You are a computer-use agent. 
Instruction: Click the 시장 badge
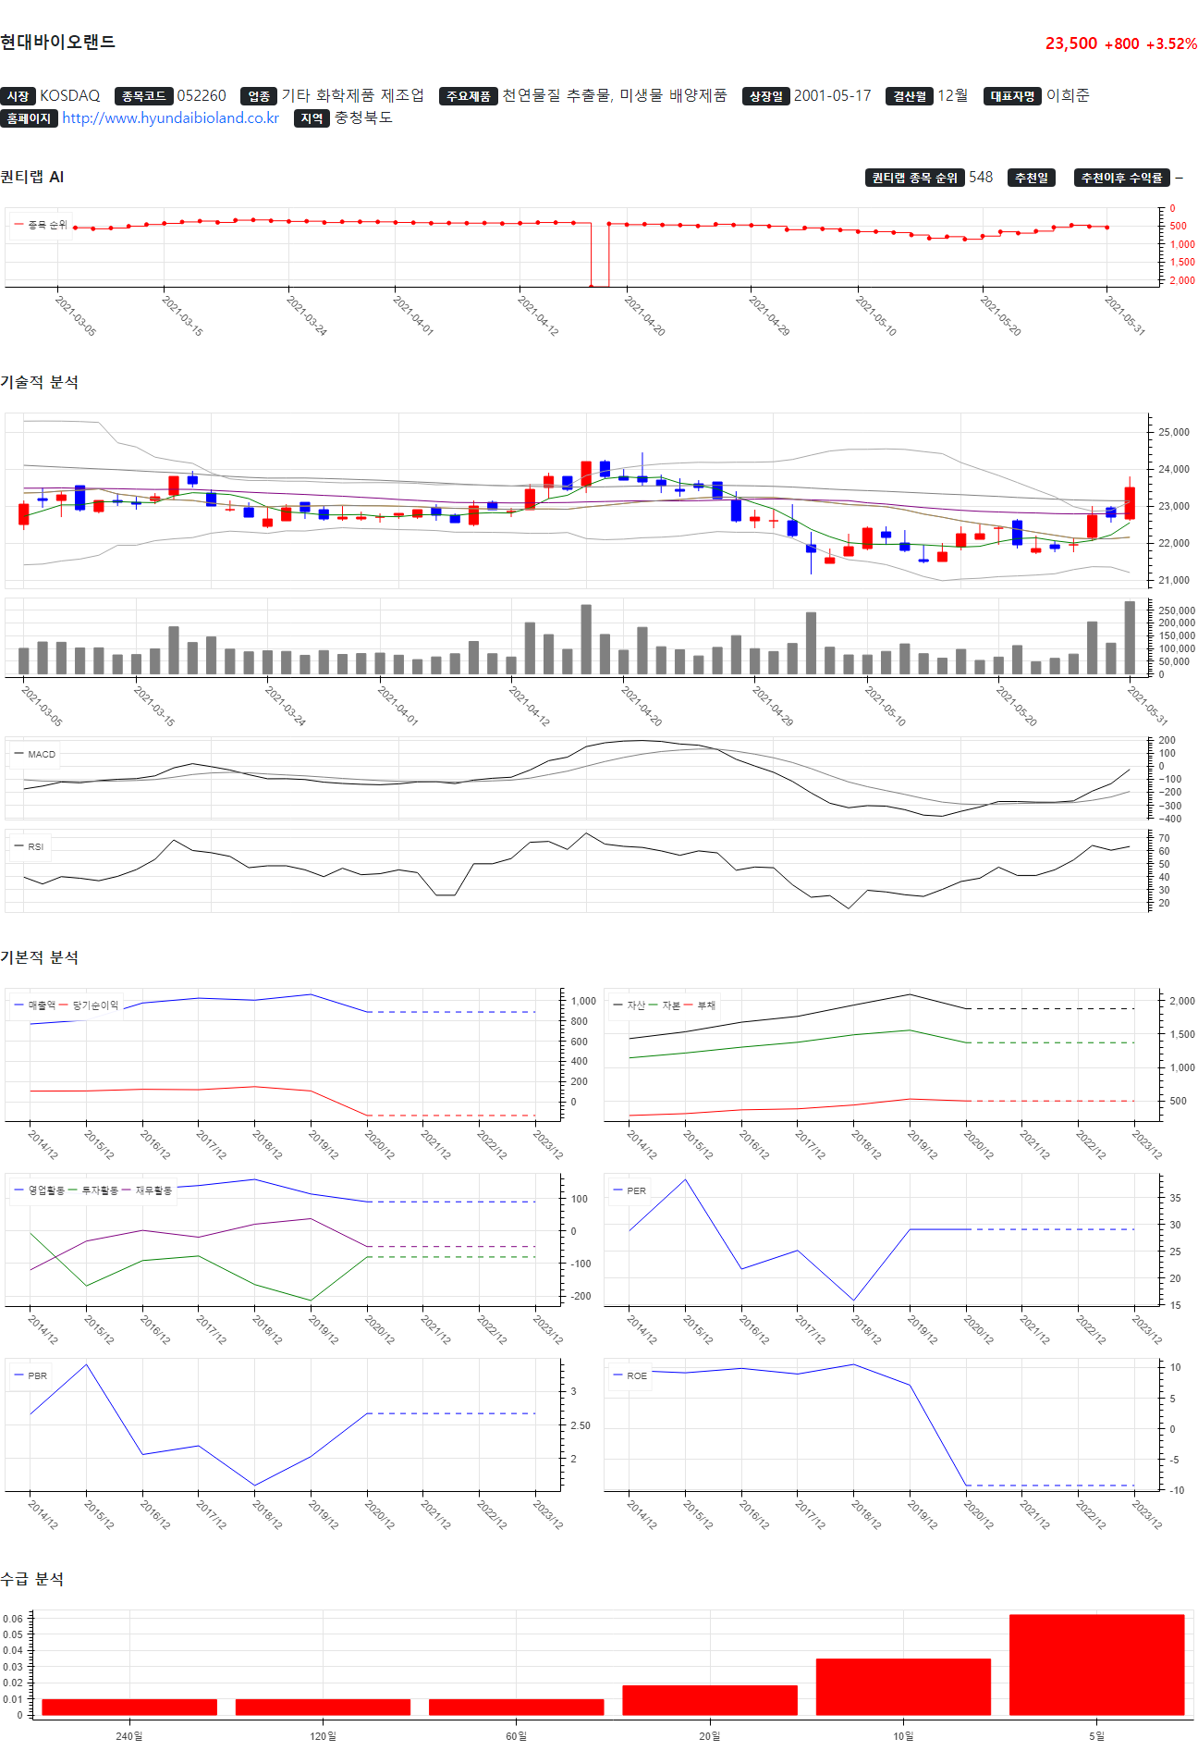pyautogui.click(x=18, y=96)
